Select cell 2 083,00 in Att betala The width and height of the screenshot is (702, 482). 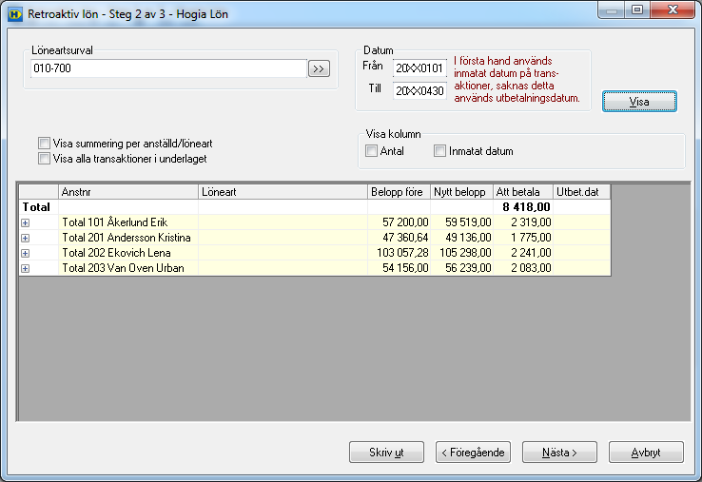point(523,268)
